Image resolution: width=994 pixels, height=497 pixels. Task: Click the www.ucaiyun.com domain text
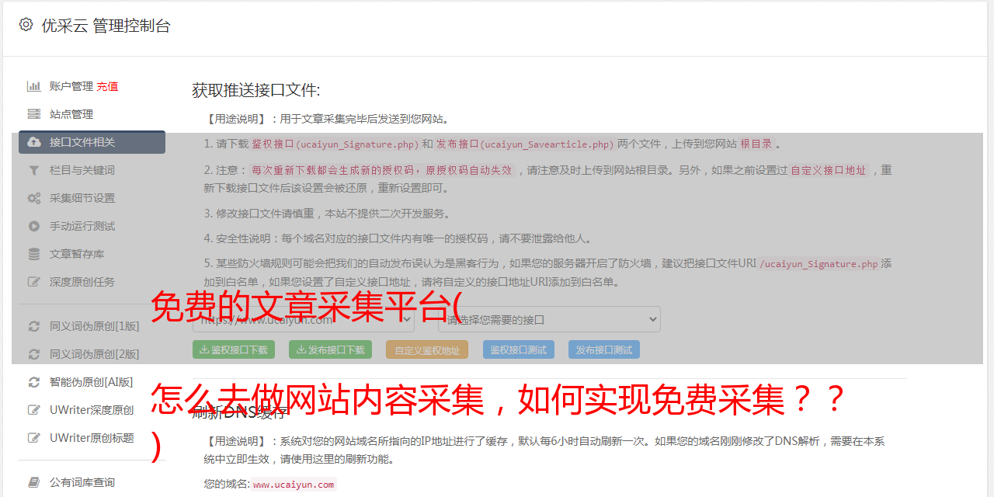294,485
